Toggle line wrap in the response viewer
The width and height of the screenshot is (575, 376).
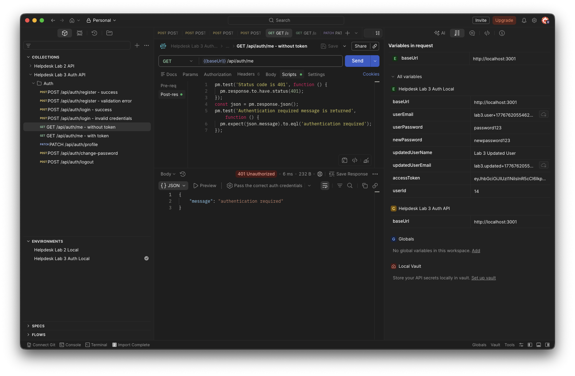(x=325, y=186)
